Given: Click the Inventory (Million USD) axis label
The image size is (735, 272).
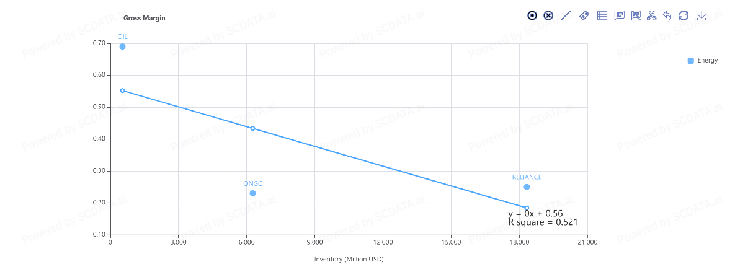Looking at the screenshot, I should pos(349,259).
